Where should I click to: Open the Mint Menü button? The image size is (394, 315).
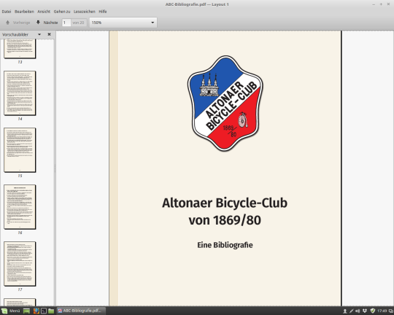point(11,311)
